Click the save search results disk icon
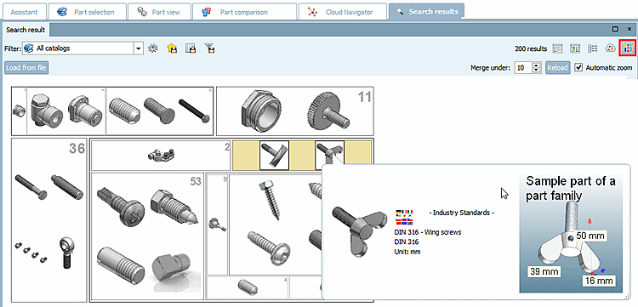This screenshot has height=307, width=638. [191, 48]
